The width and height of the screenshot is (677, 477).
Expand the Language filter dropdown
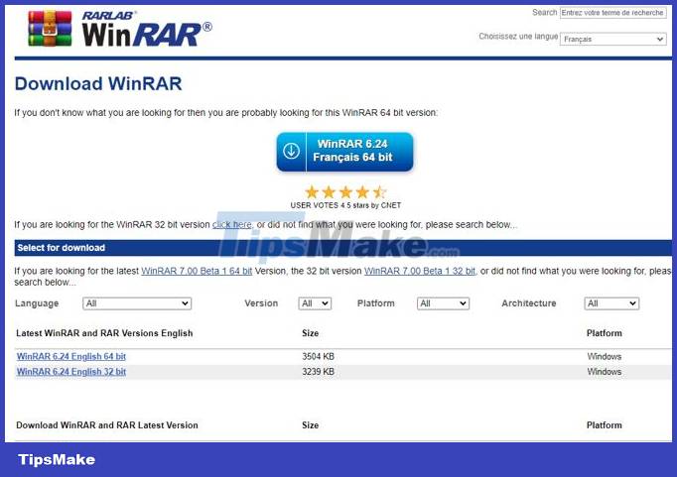tap(137, 303)
